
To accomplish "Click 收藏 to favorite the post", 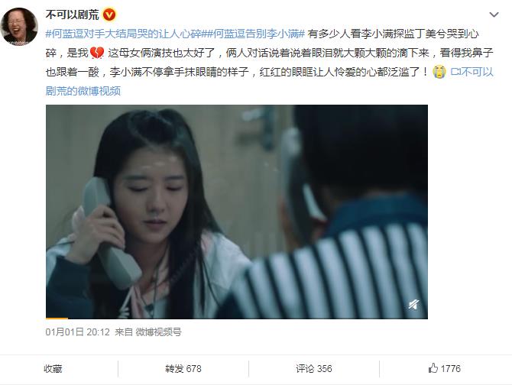I will pyautogui.click(x=53, y=369).
